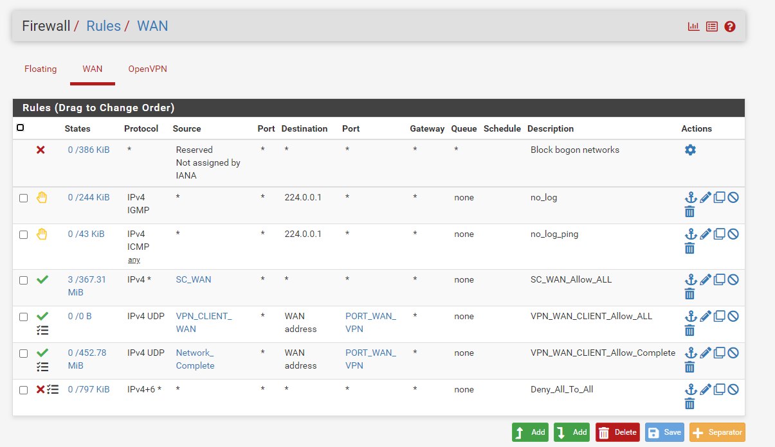The image size is (775, 447).
Task: Add rule to top with up-arrow Add
Action: click(531, 432)
